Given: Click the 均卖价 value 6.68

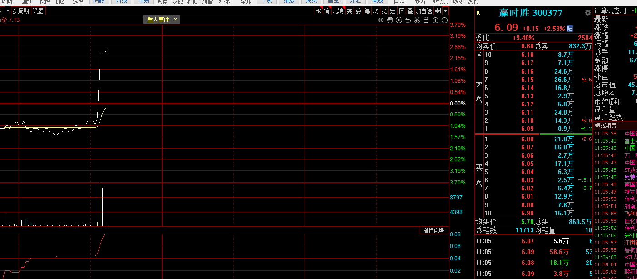Looking at the screenshot, I should click(527, 46).
